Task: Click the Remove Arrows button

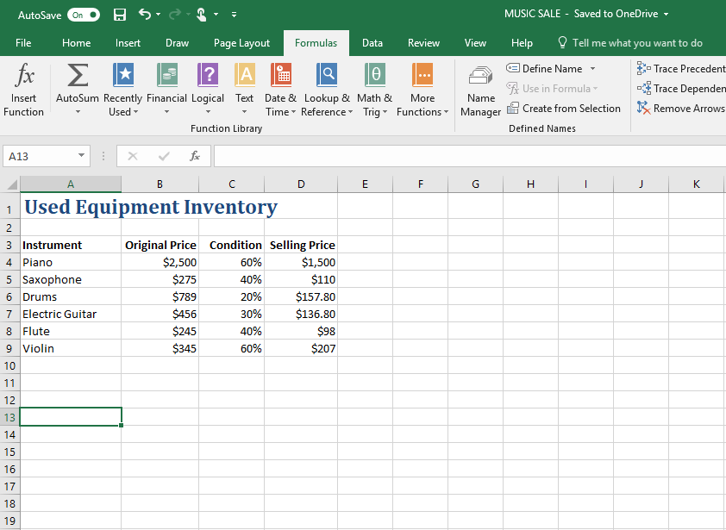Action: [680, 109]
